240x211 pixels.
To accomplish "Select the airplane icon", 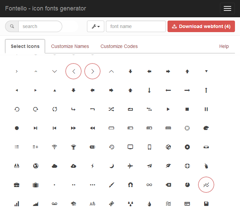I will pos(130,166).
